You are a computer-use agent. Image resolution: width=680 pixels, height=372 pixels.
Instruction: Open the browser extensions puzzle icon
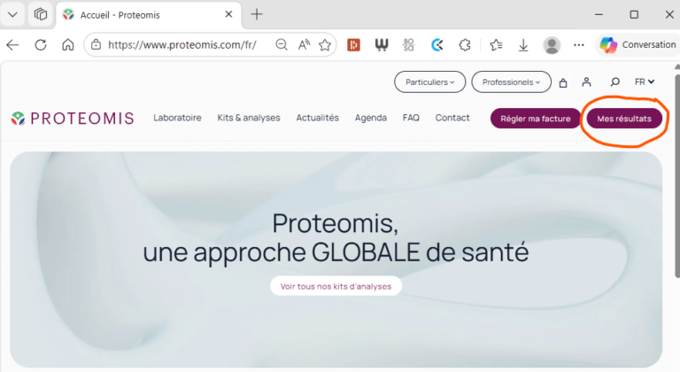tap(465, 45)
